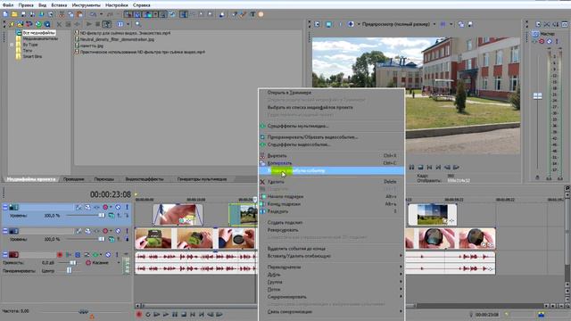Click the text T tool icon in toolbar
The height and width of the screenshot is (321, 571).
click(252, 14)
